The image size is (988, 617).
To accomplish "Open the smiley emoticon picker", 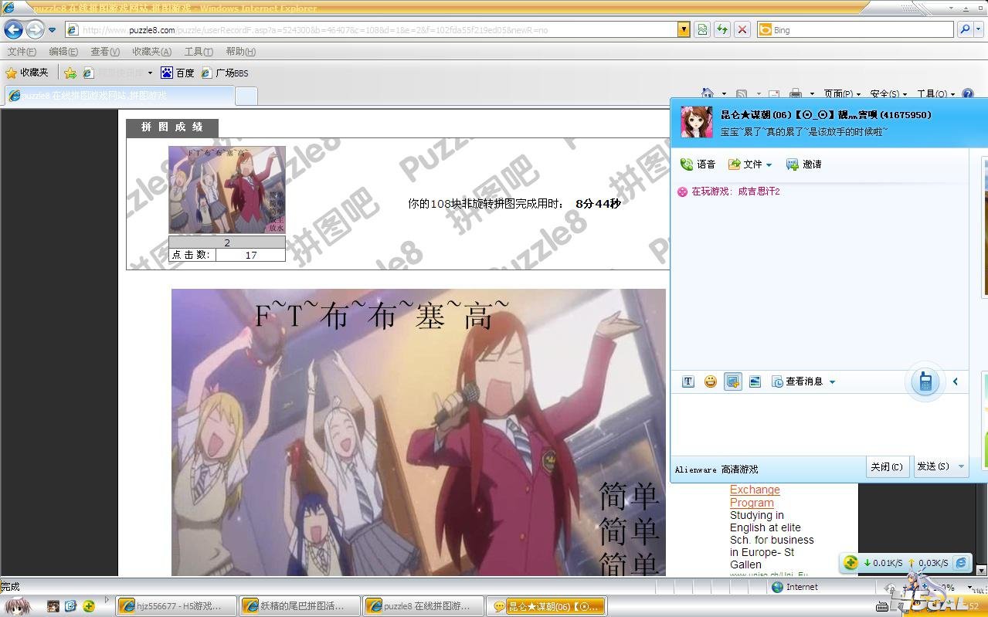I will coord(711,381).
